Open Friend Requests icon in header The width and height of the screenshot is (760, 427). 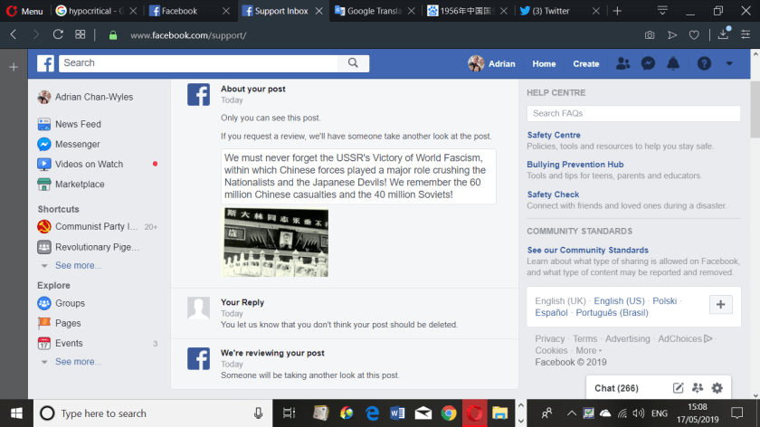pyautogui.click(x=622, y=63)
